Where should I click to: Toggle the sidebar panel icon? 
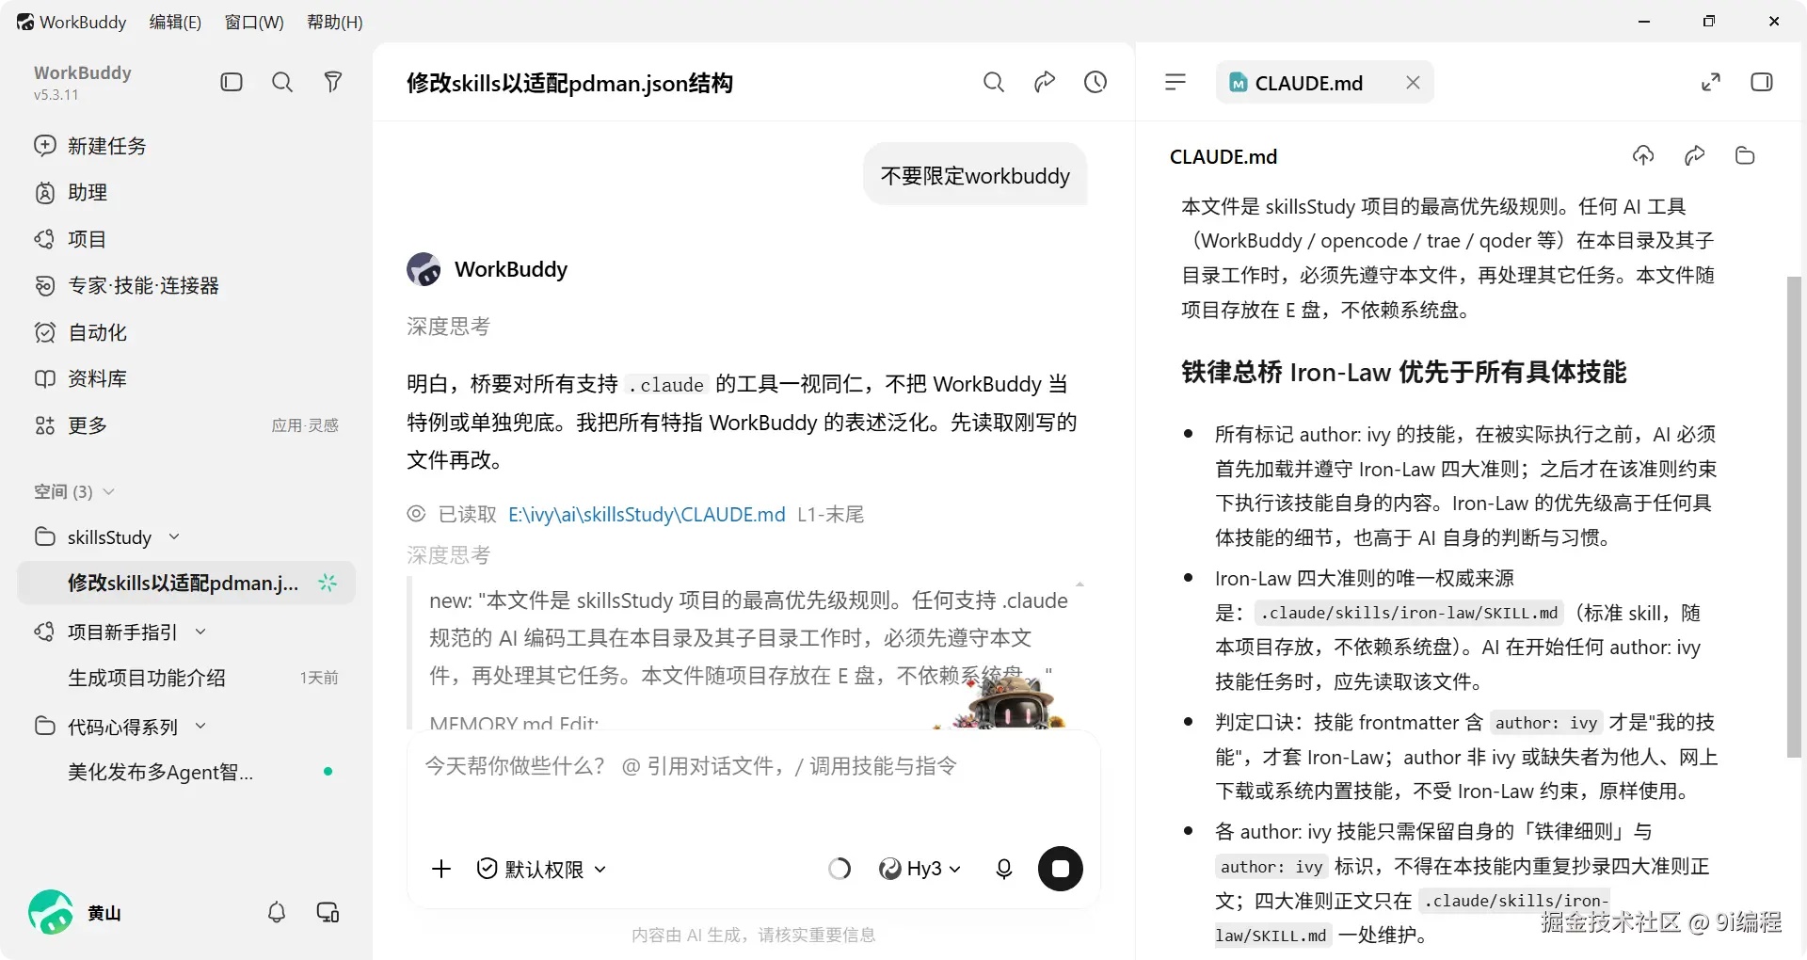tap(232, 83)
